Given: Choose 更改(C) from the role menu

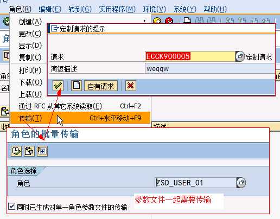Looking at the screenshot, I should [x=30, y=34].
